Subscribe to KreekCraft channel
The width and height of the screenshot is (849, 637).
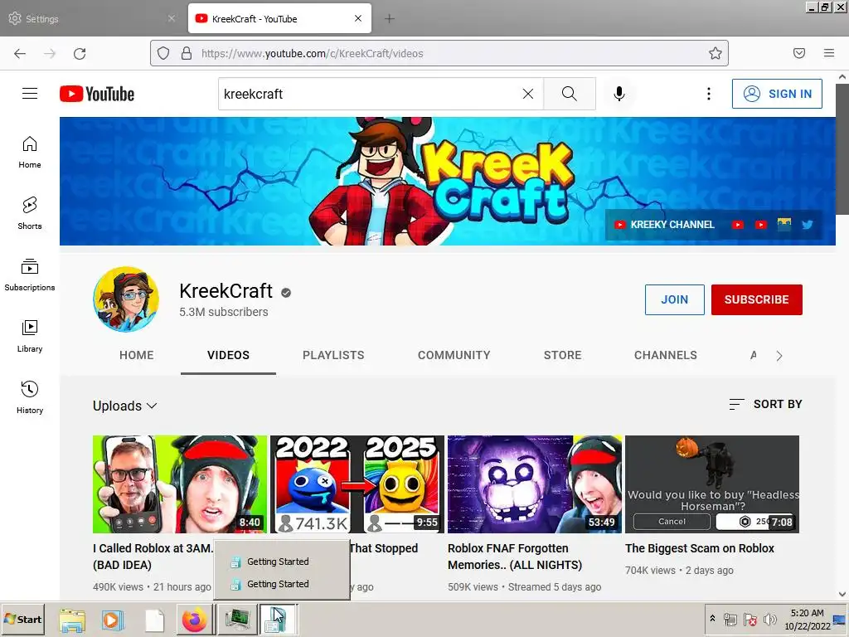pos(756,299)
